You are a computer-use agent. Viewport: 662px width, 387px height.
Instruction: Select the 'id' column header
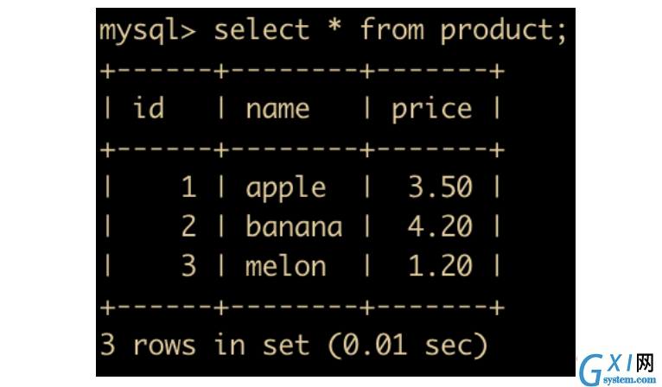pyautogui.click(x=149, y=108)
